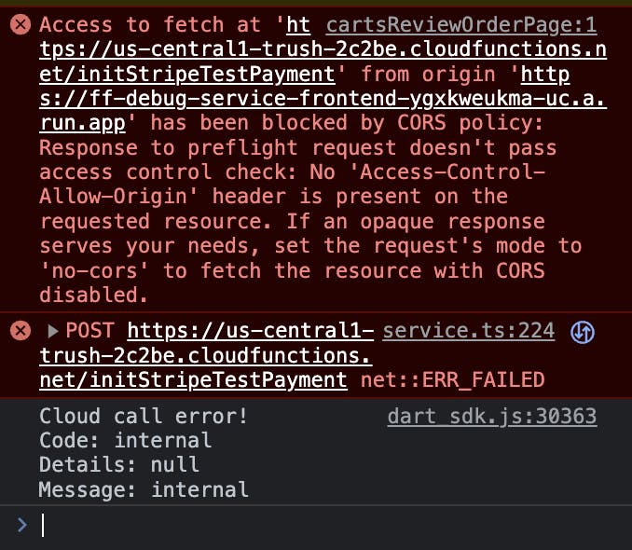Click the network request icon after service.ts:224
Viewport: 632px width, 550px height.
pos(583,331)
